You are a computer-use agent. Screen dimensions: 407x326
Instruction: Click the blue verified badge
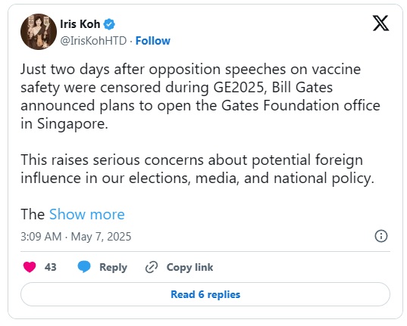click(x=109, y=24)
